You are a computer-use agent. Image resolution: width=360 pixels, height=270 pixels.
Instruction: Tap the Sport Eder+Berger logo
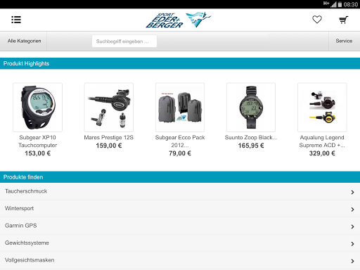[x=179, y=20]
